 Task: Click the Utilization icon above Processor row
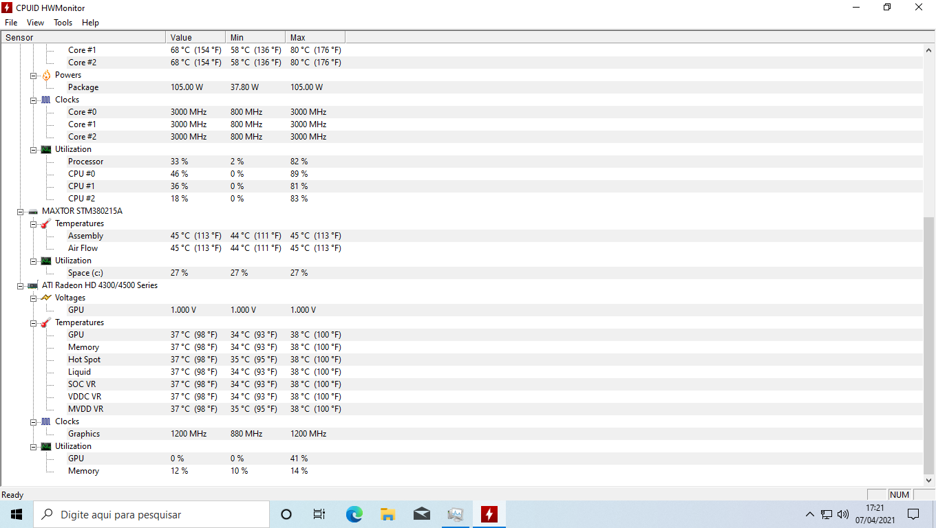coord(46,149)
